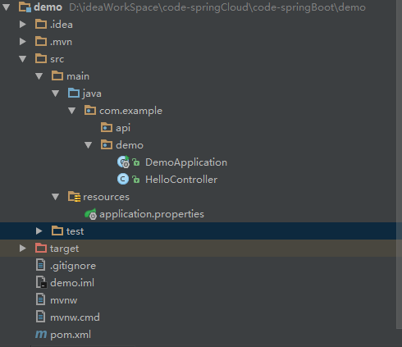Click the com.example package icon
The height and width of the screenshot is (347, 402).
coord(90,111)
